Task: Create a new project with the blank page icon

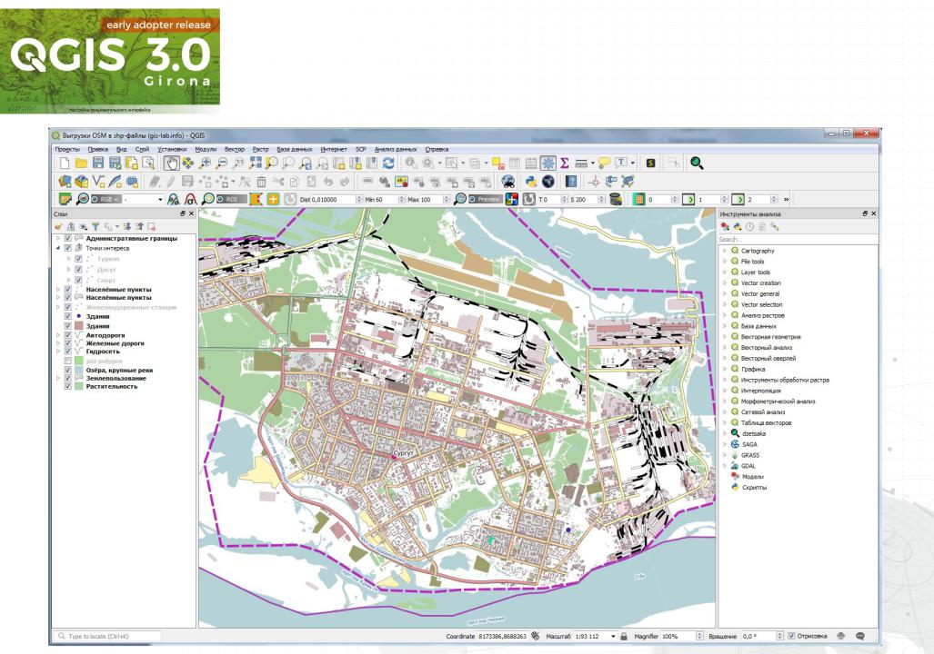Action: point(65,163)
